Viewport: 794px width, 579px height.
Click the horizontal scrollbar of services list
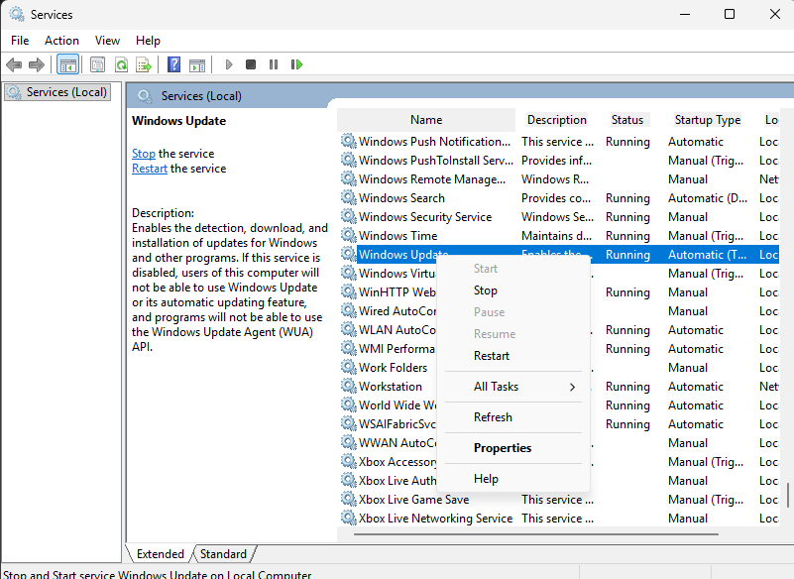(535, 534)
